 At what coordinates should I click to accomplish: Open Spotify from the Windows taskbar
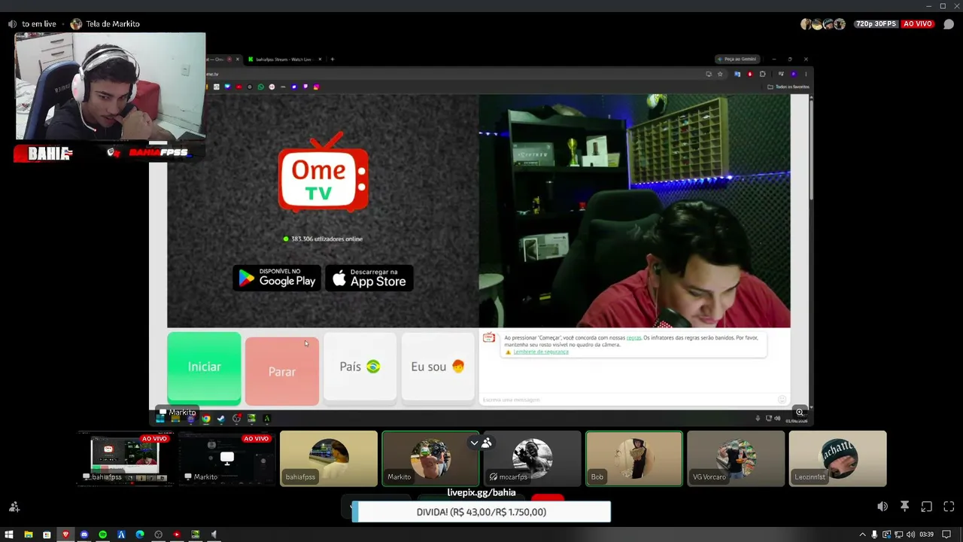tap(103, 534)
